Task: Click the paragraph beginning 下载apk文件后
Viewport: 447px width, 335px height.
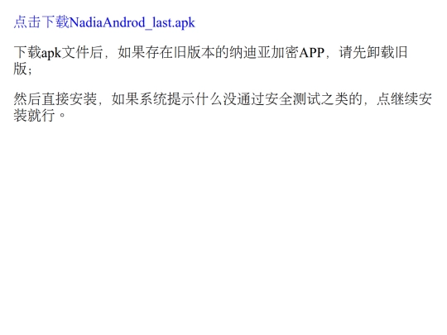Action: [x=211, y=60]
